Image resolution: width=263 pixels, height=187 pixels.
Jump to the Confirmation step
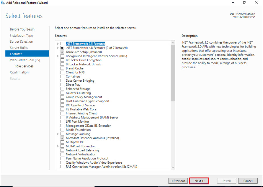click(19, 72)
